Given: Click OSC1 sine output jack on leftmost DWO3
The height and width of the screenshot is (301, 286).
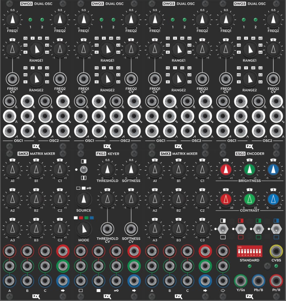Looking at the screenshot, I should point(27,116).
